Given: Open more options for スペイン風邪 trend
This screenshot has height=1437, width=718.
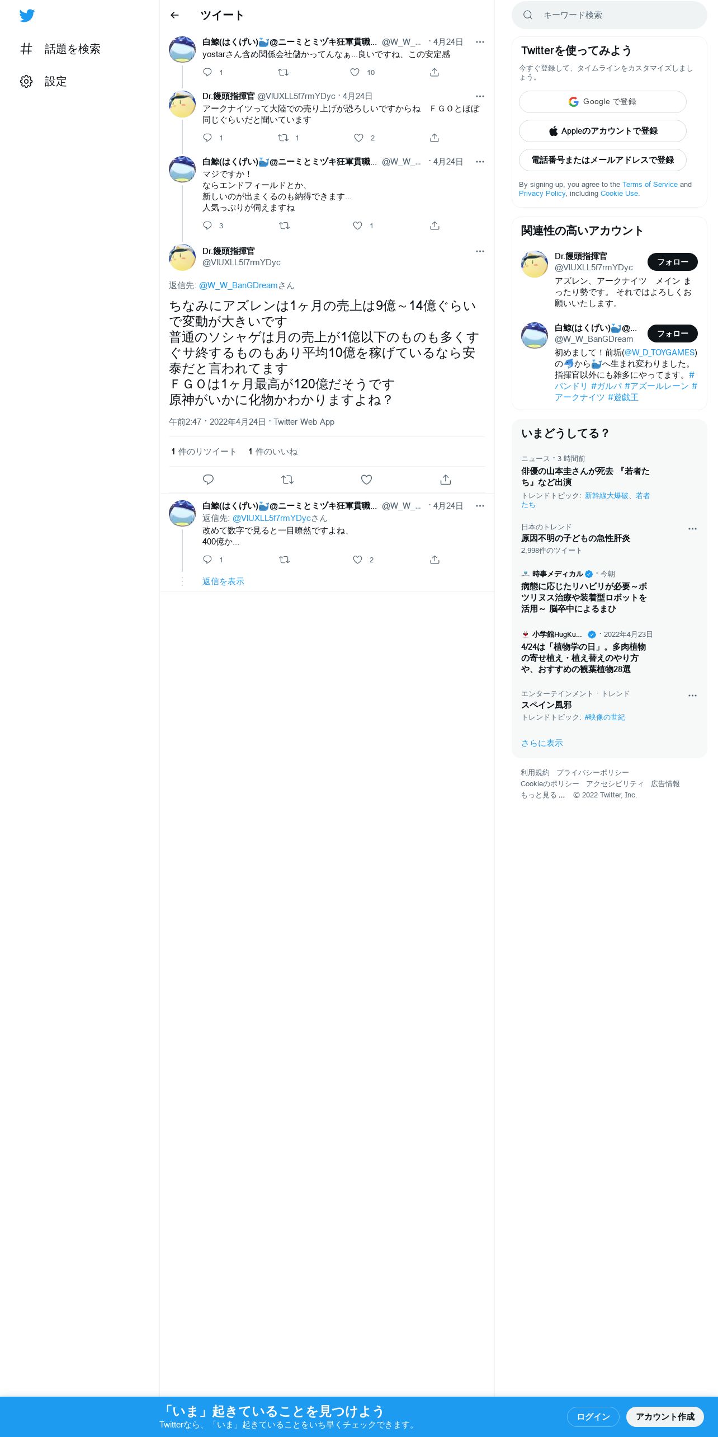Looking at the screenshot, I should click(x=692, y=696).
